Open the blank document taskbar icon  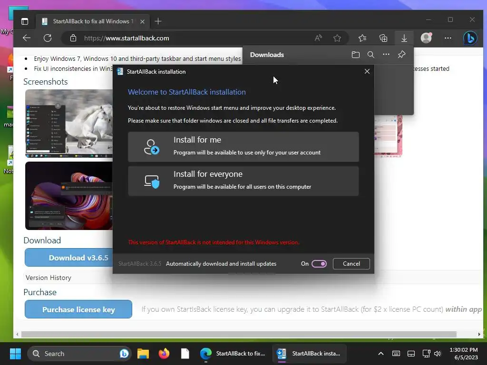pos(185,354)
